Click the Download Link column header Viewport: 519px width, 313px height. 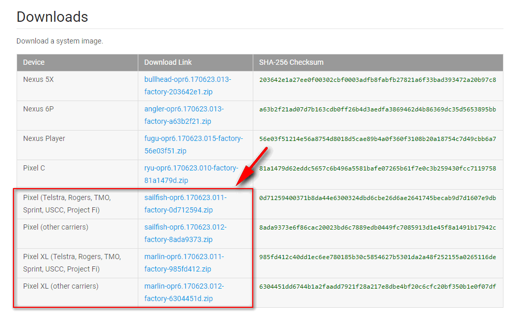pos(168,62)
